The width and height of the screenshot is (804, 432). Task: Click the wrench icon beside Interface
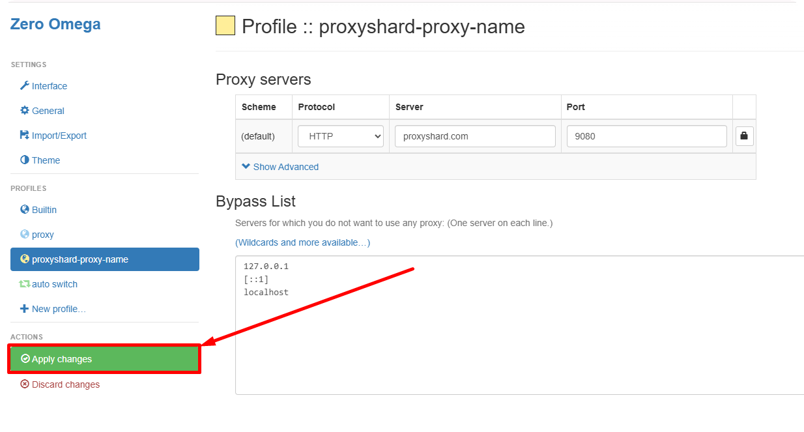pos(25,86)
